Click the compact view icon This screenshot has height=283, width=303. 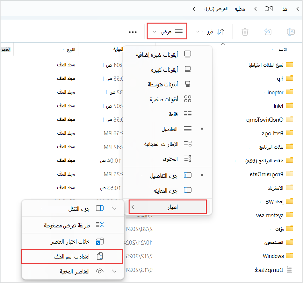[100, 225]
